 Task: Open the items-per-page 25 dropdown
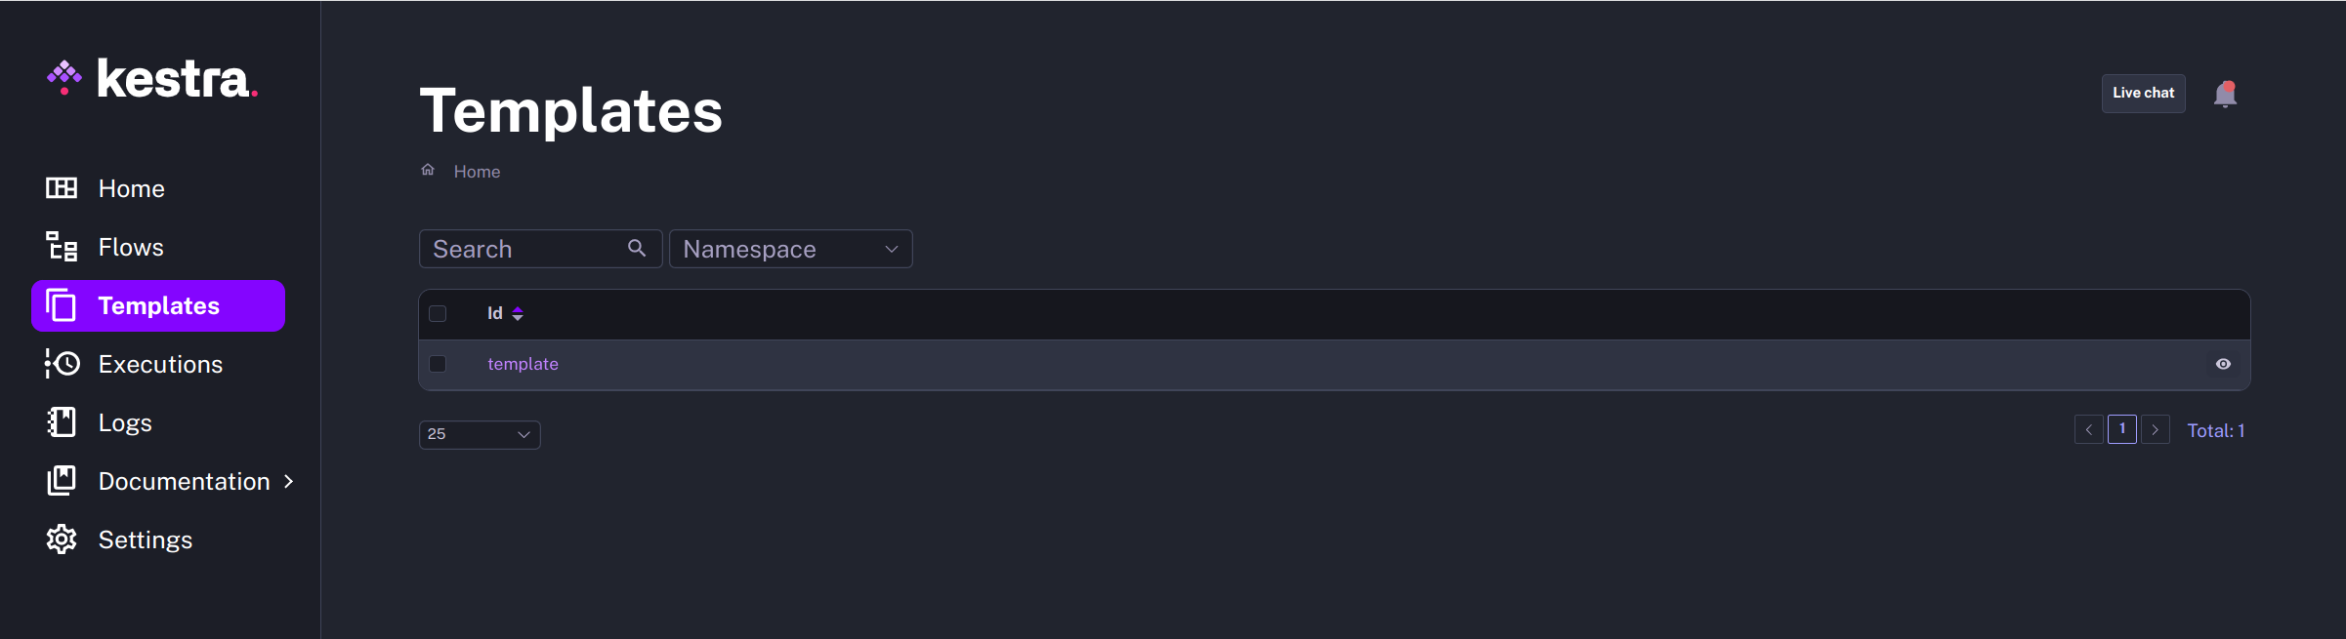coord(479,434)
